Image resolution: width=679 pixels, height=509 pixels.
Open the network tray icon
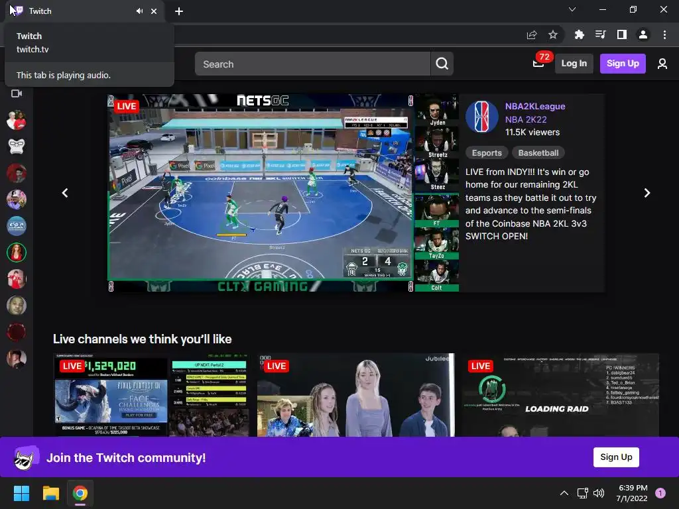tap(582, 493)
